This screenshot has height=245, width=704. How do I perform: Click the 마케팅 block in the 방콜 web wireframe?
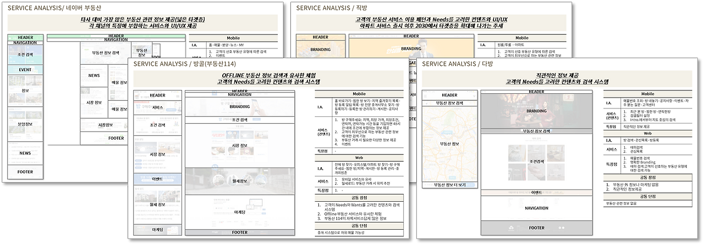240,212
